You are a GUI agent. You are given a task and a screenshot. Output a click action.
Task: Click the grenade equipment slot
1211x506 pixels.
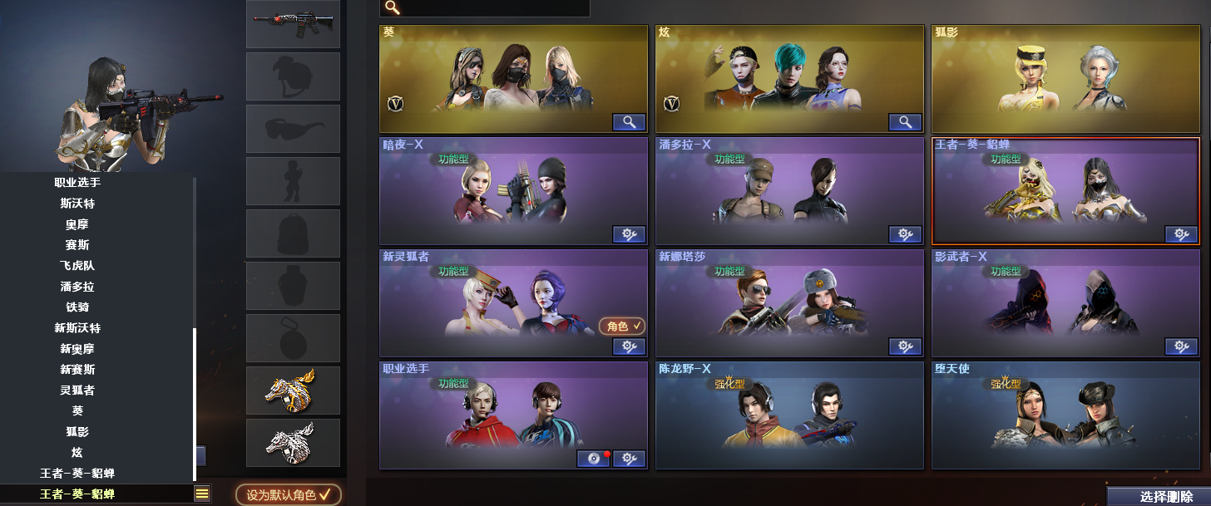click(x=293, y=338)
